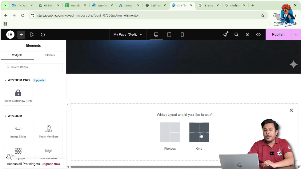Open a new browser tab

pos(253,5)
